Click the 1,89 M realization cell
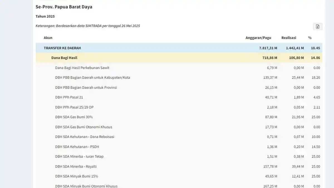Viewport: 334px width, 188px height. (299, 97)
